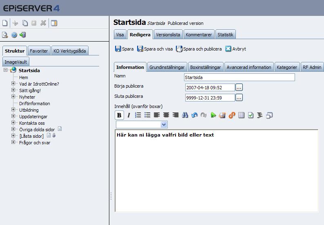Screen dimensions: 324x225
Task: Open the Statistik tab
Action: 225,35
